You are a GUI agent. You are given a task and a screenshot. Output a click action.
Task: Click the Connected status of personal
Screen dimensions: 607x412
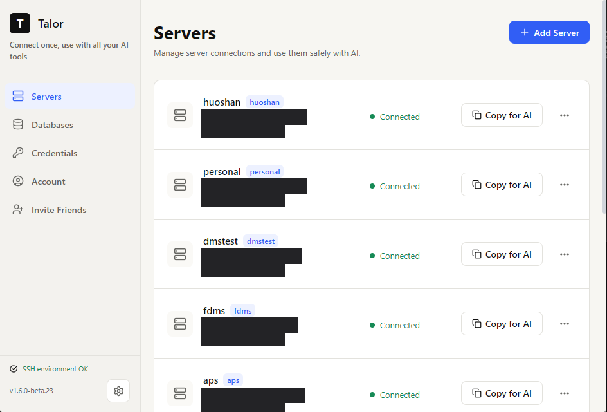[x=394, y=187]
